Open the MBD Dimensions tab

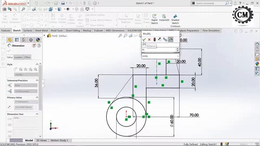tap(115, 30)
